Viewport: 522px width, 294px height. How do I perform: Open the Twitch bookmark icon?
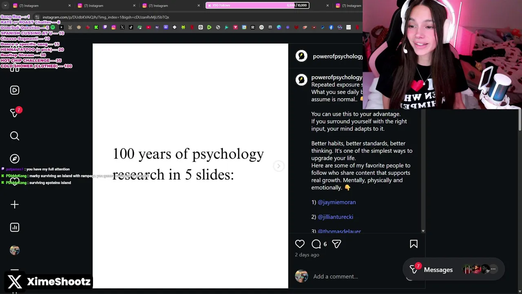[105, 27]
